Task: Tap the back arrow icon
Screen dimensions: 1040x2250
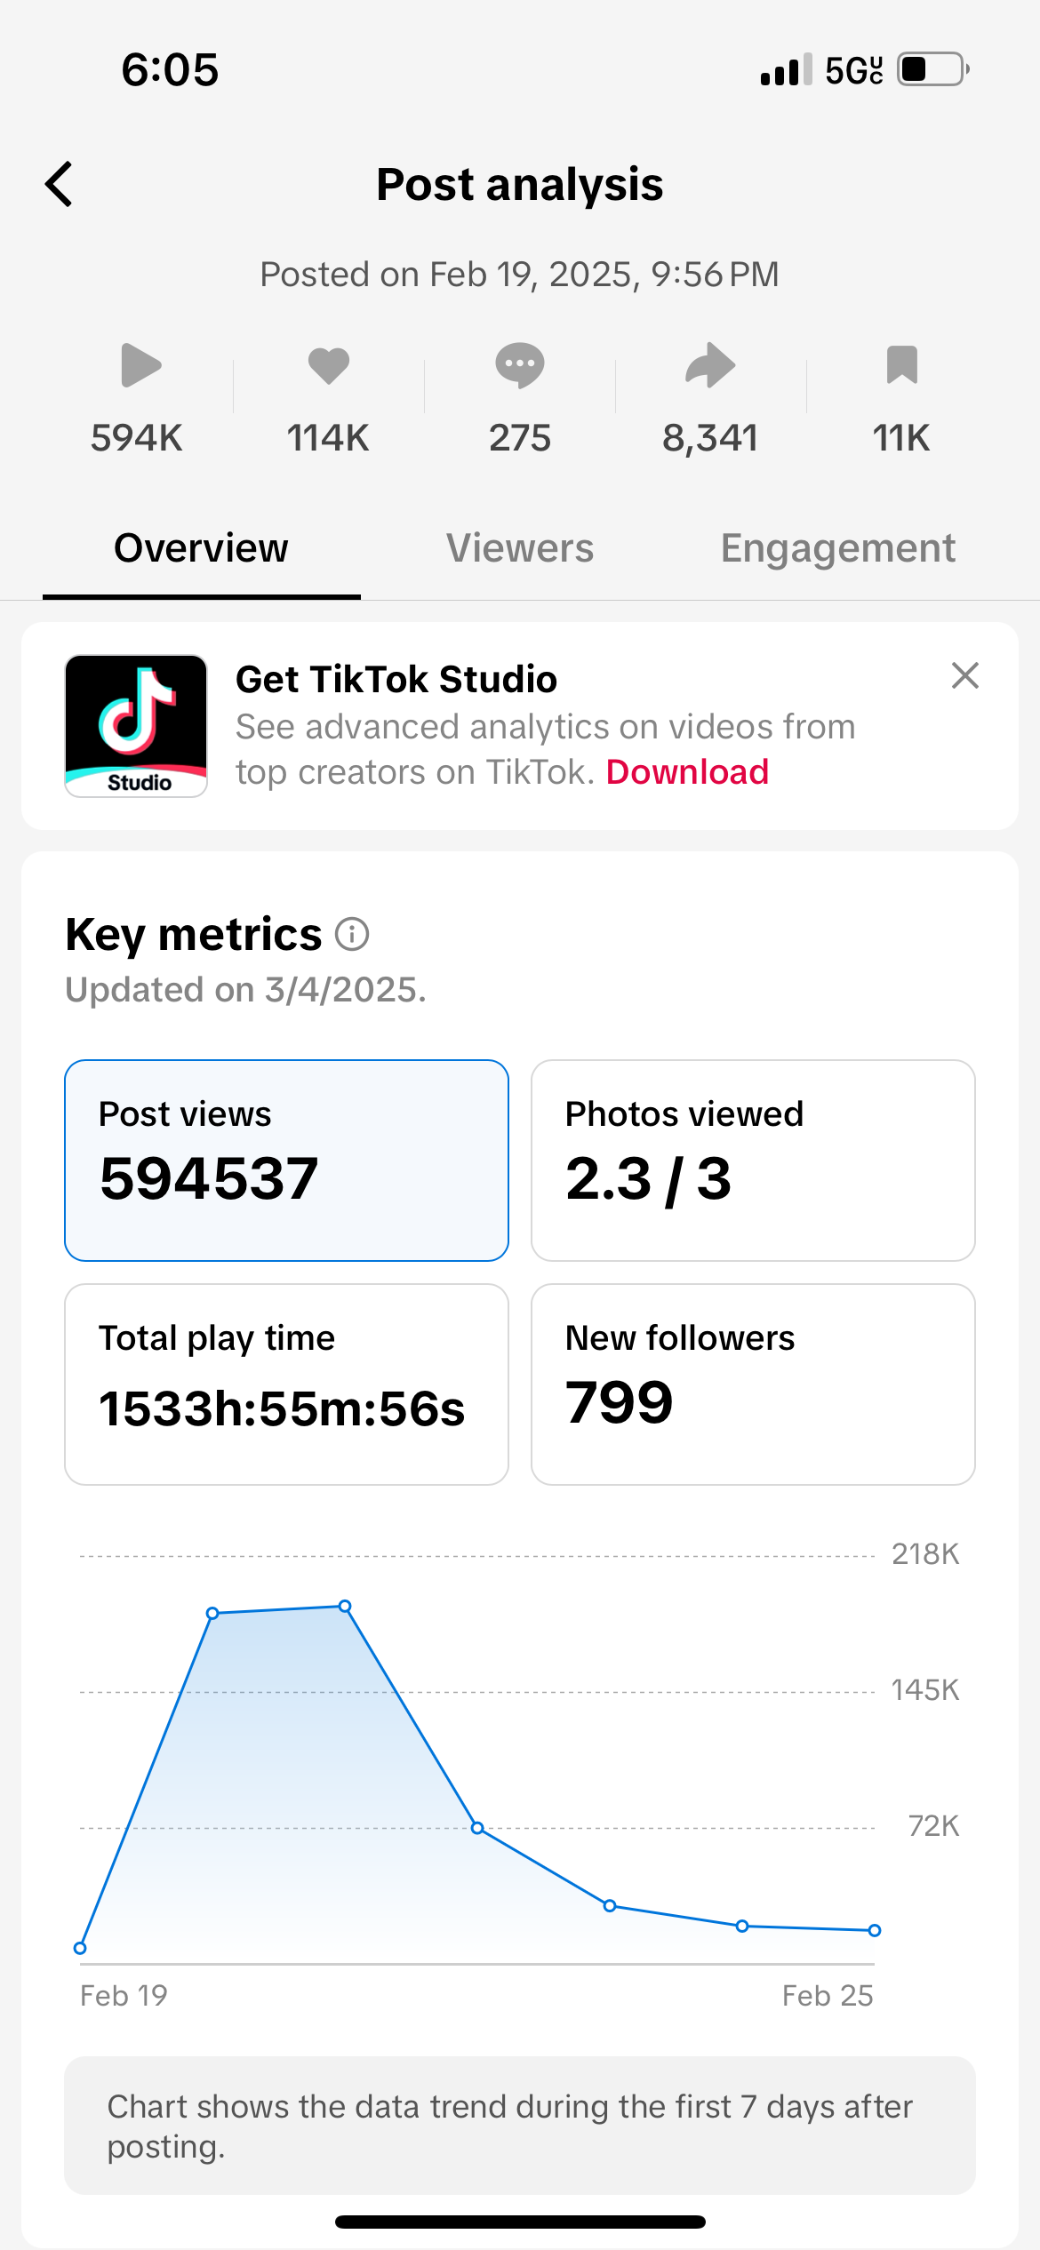Action: 60,185
